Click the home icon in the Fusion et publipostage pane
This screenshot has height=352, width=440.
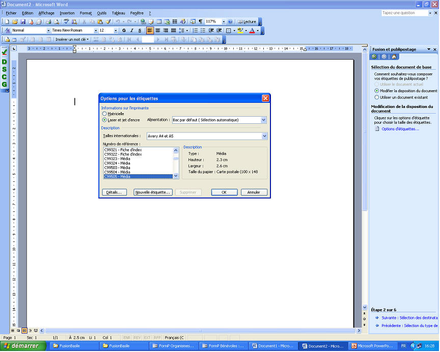tap(394, 57)
